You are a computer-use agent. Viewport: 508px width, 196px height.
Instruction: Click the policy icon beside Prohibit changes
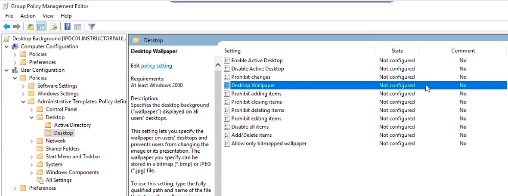pos(227,77)
